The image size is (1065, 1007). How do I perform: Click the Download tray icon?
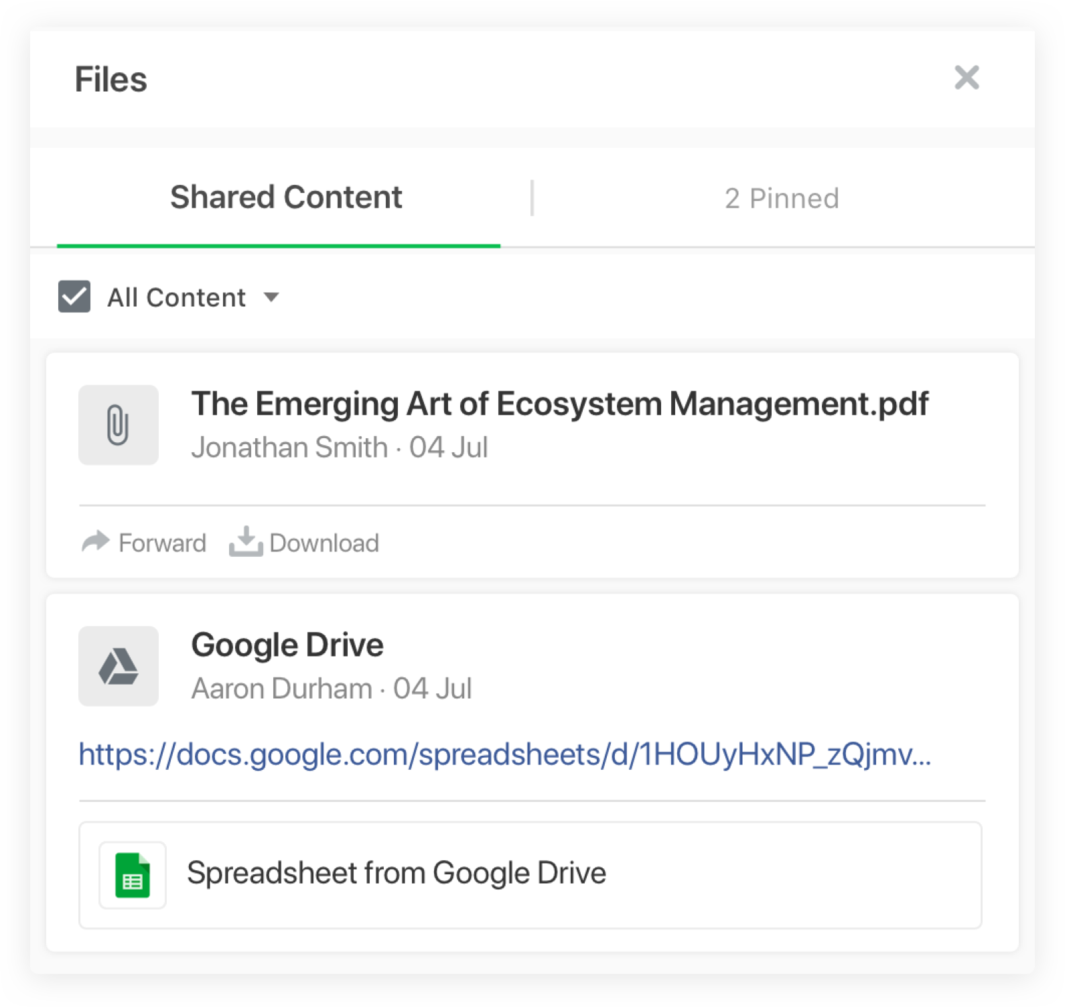[x=245, y=541]
